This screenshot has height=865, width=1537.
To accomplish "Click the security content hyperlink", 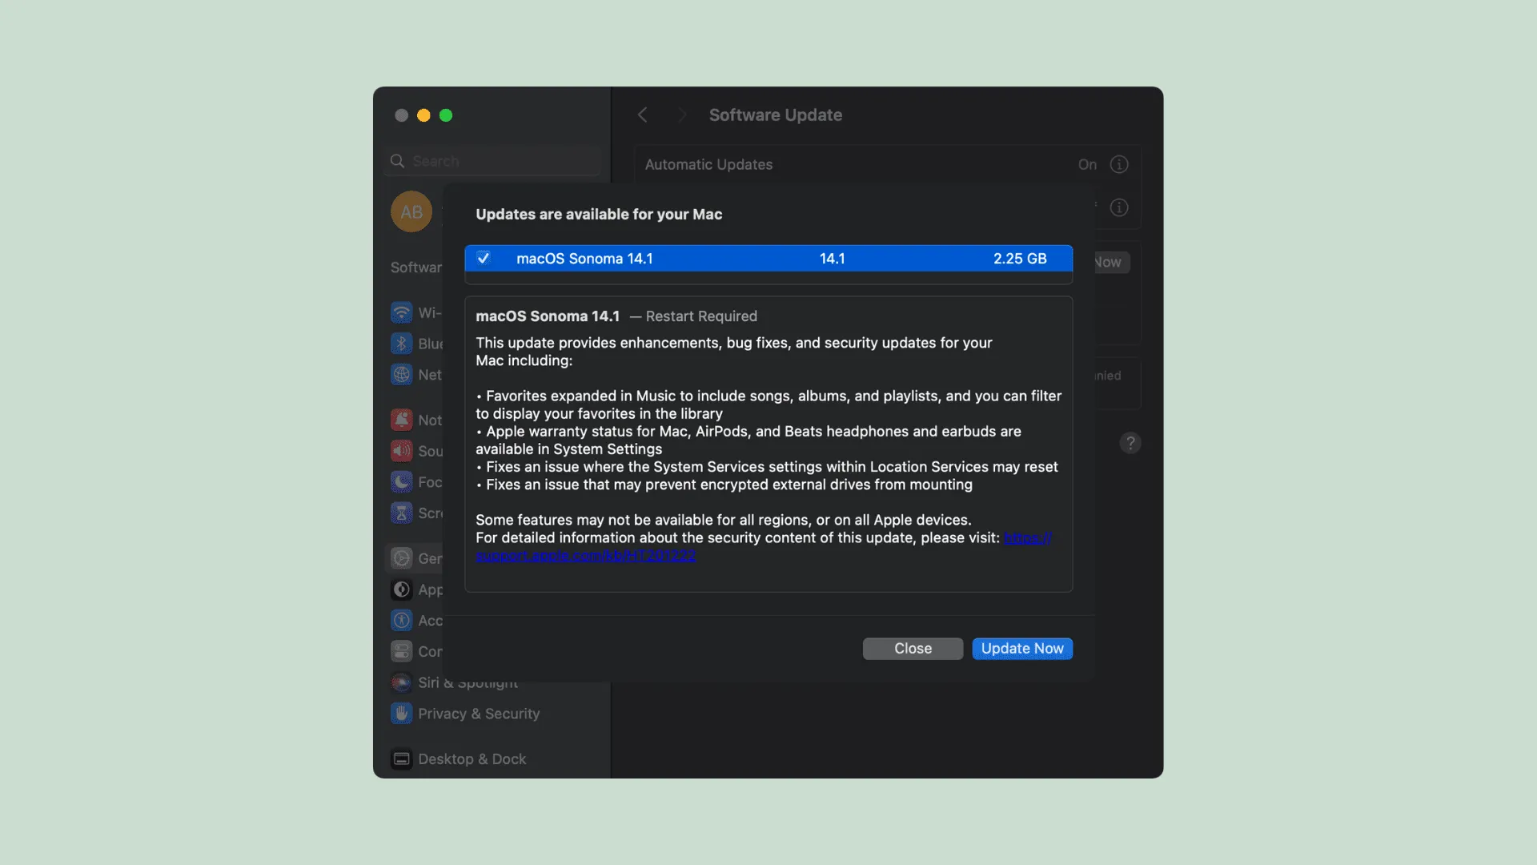I will [586, 553].
